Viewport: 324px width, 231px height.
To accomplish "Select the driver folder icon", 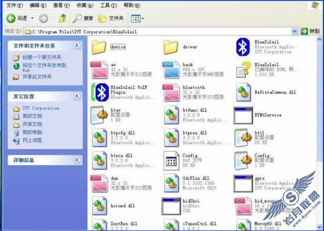I will 171,47.
